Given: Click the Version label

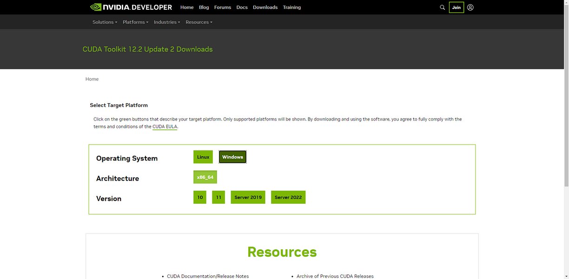Looking at the screenshot, I should coord(109,199).
